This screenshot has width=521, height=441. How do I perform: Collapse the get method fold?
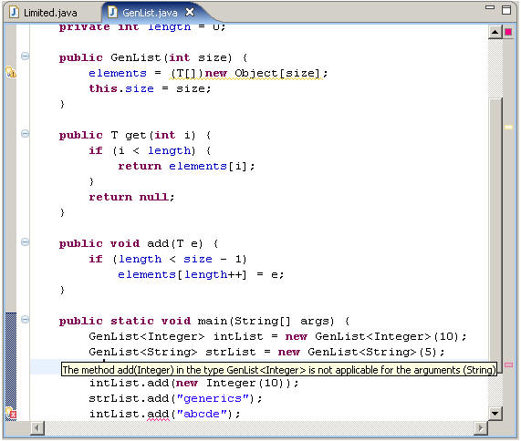tap(25, 134)
